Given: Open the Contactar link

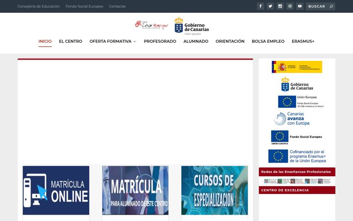Looking at the screenshot, I should coord(117,6).
